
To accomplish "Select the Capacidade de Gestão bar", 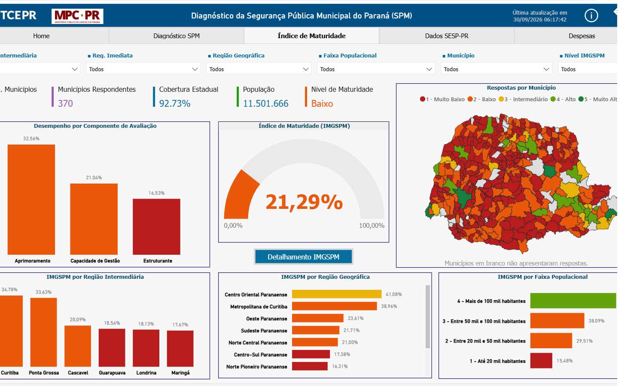I will pos(94,219).
